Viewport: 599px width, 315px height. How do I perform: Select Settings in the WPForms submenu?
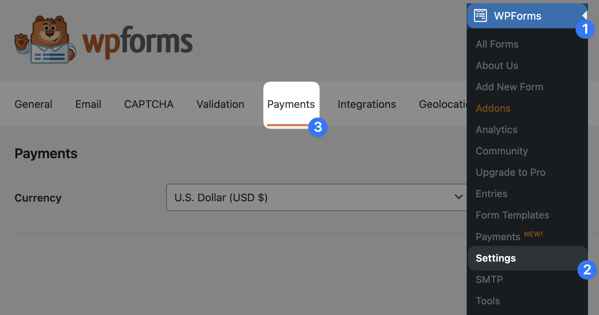(x=496, y=258)
